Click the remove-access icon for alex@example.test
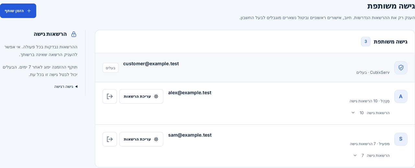Viewport: 415px width, 168px height. coord(110,96)
